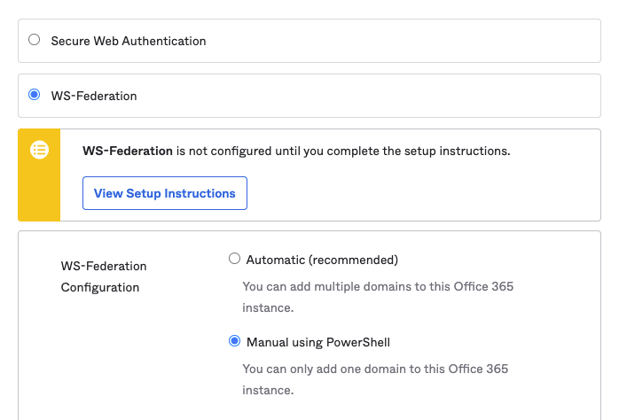This screenshot has width=619, height=420.
Task: Click the Secure Web Authentication label text
Action: coord(128,41)
